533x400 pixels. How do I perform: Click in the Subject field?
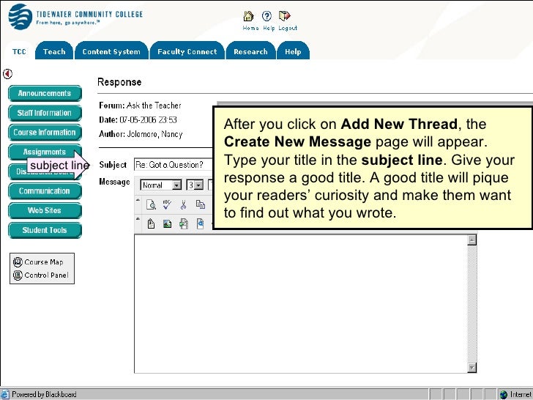tap(174, 165)
